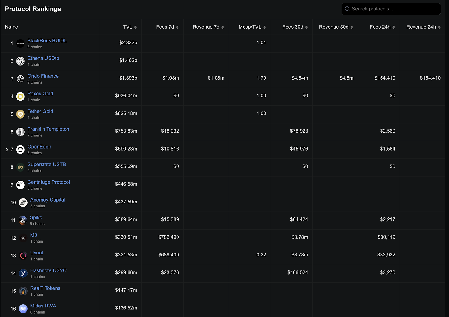The width and height of the screenshot is (449, 317).
Task: Click the Hashnote USYC logo icon
Action: [23, 273]
